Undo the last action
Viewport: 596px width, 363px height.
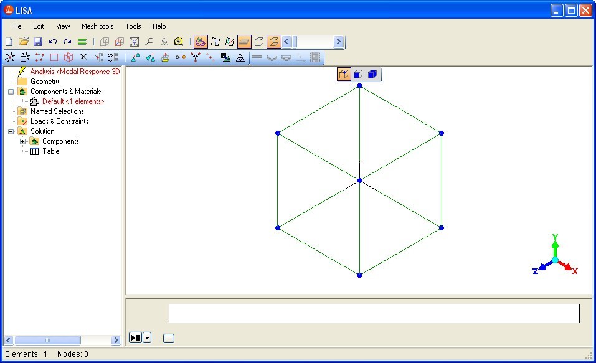(53, 42)
